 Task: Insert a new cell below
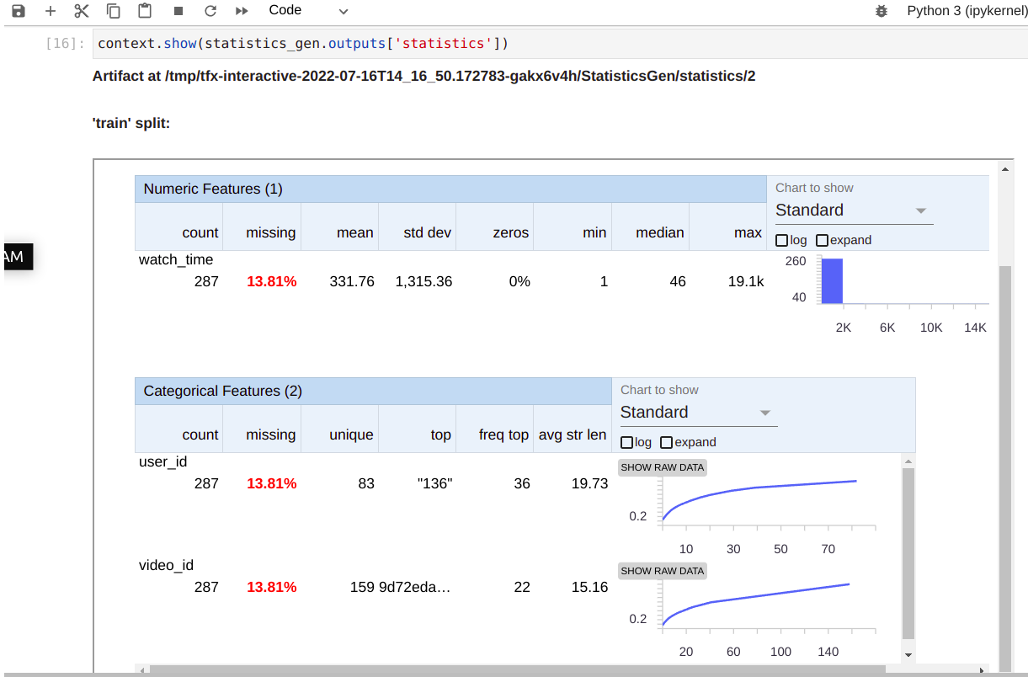pos(49,11)
